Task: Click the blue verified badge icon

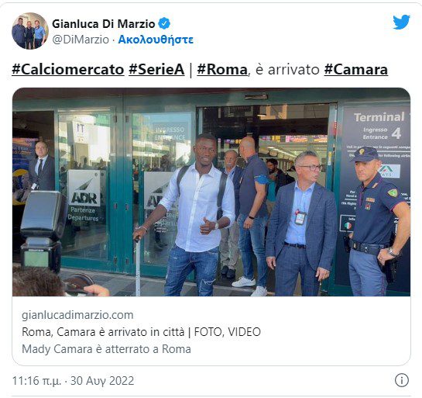Action: tap(164, 24)
